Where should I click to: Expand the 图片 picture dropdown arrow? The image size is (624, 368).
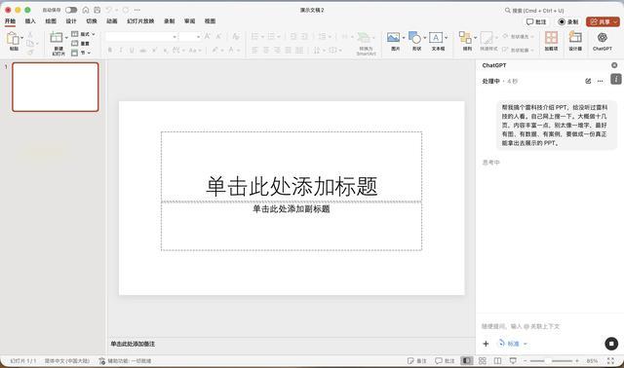403,38
